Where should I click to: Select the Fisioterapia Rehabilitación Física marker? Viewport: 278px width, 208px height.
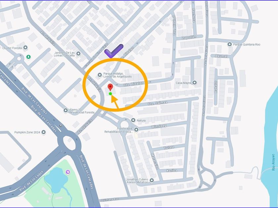click(x=136, y=130)
